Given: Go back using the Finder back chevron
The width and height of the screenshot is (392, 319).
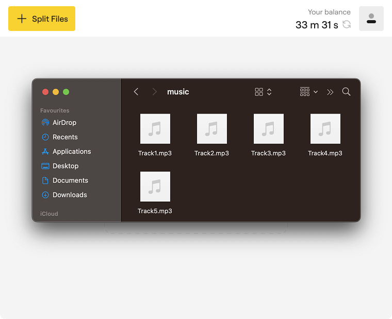Looking at the screenshot, I should (x=136, y=92).
